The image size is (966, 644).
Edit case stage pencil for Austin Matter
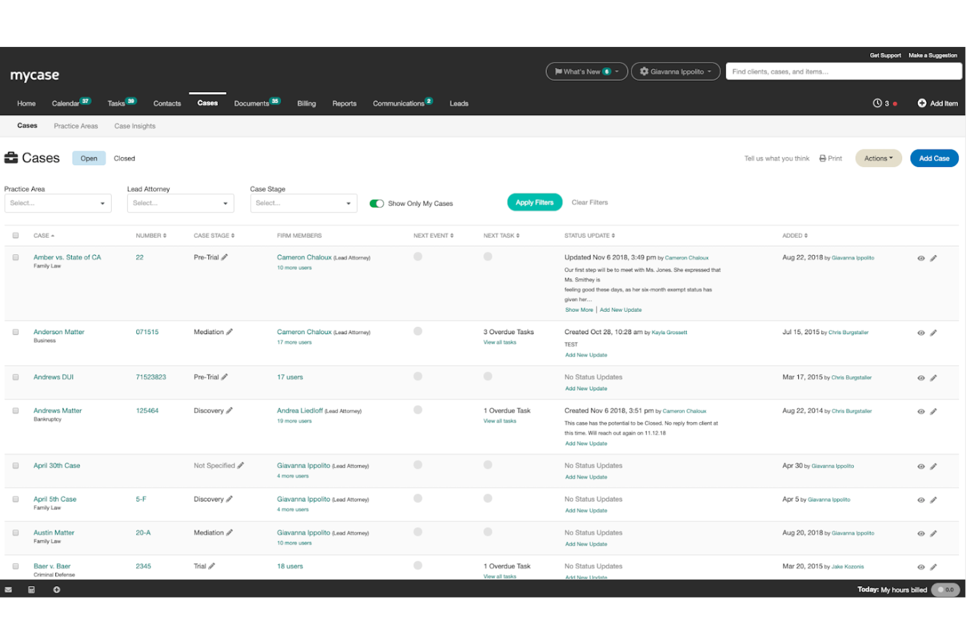tap(229, 533)
